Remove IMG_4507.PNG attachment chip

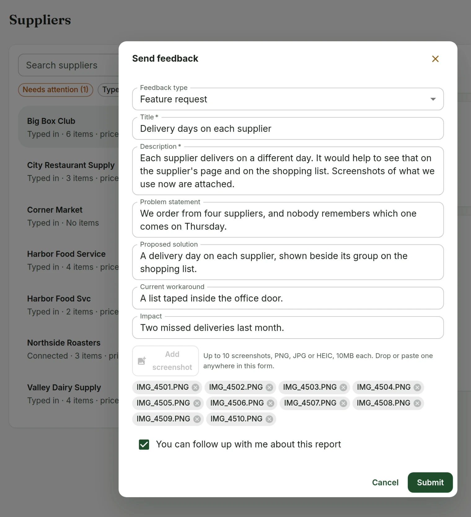click(x=343, y=403)
